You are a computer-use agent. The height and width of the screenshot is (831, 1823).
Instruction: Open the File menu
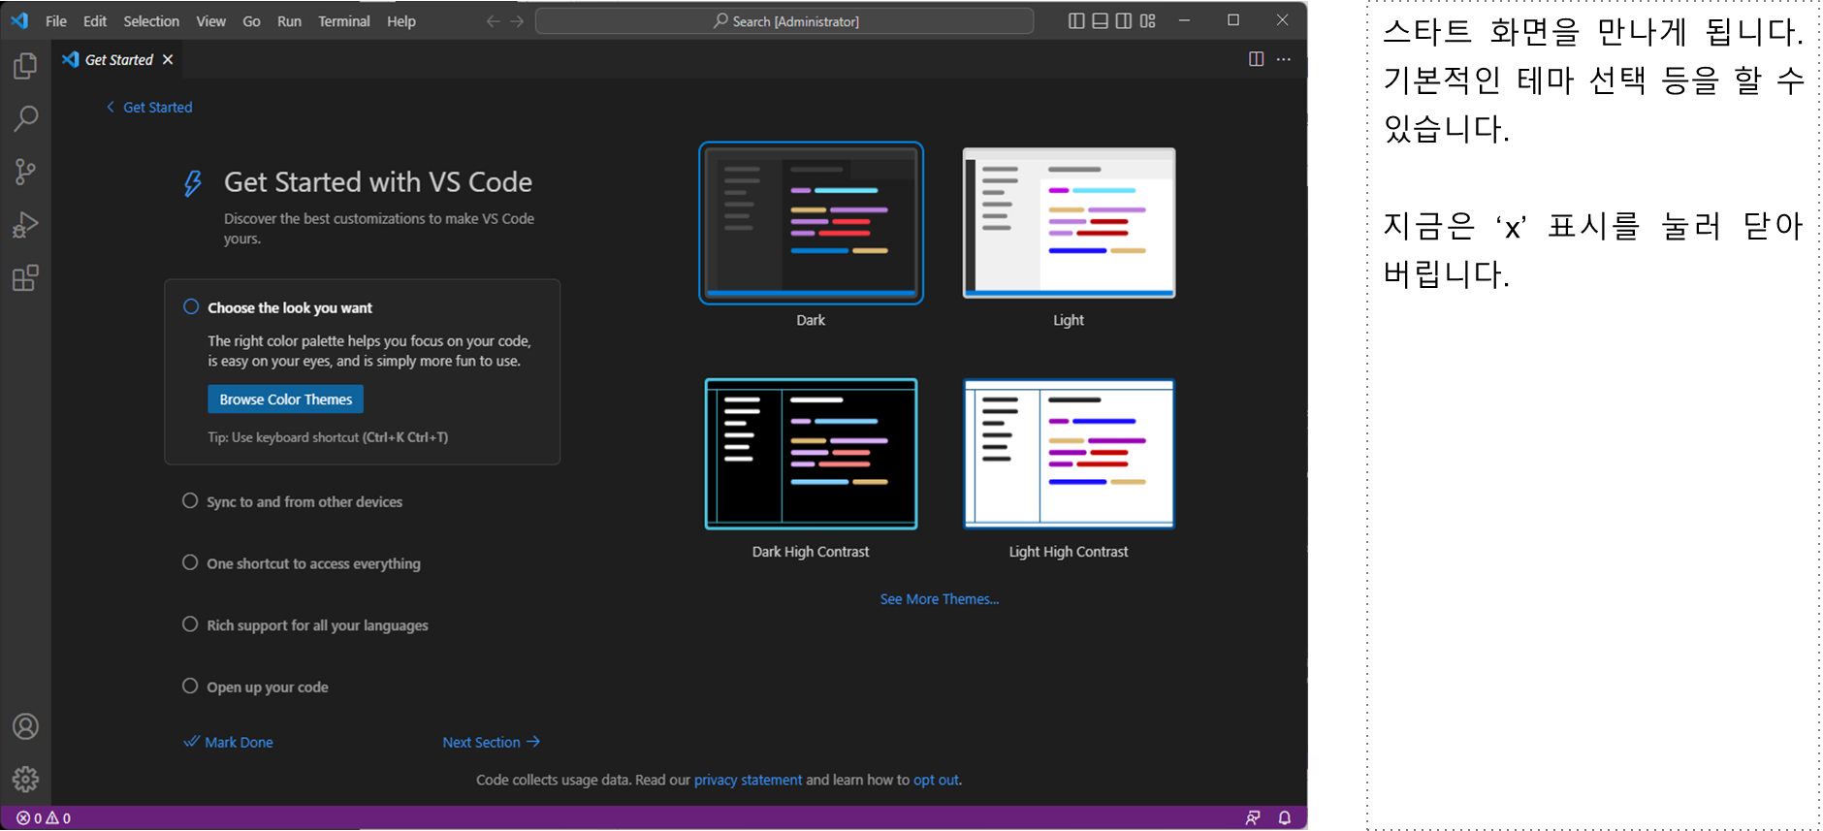tap(56, 21)
